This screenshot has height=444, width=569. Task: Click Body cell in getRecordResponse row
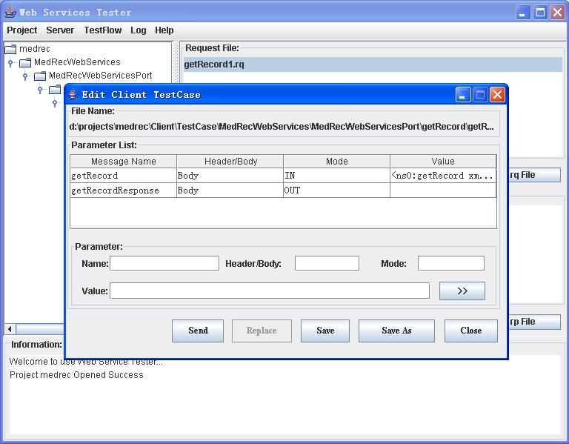(230, 190)
